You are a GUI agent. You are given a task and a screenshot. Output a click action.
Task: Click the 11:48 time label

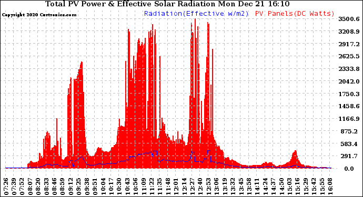coord(168,186)
